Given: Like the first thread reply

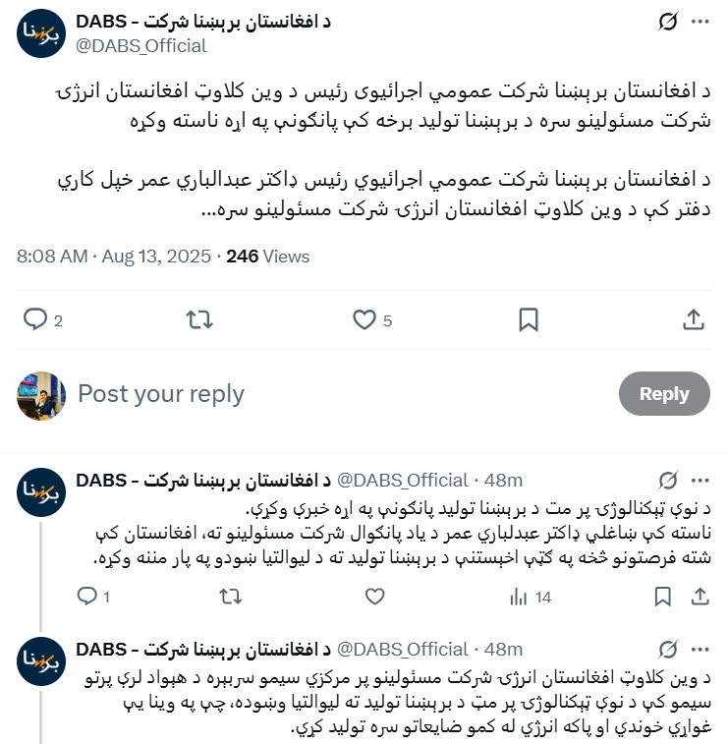Looking at the screenshot, I should 374,596.
